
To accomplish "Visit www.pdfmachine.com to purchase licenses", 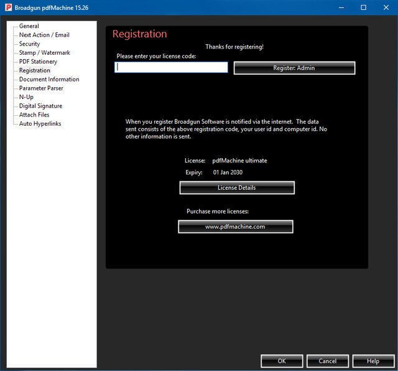I will click(x=235, y=227).
